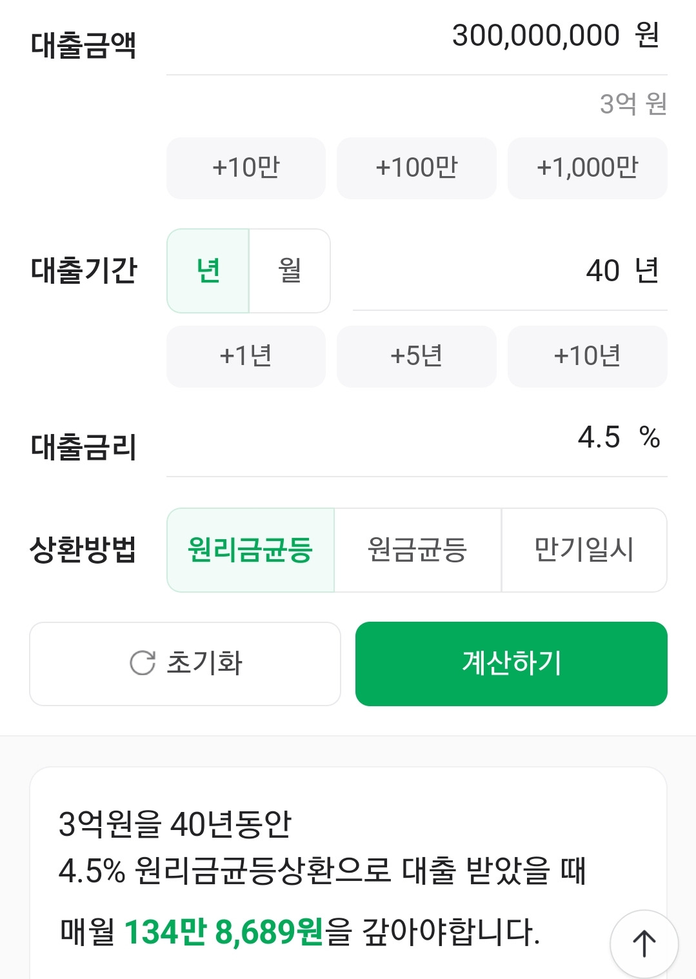Increase loan period by +5년
The image size is (696, 979).
click(417, 356)
